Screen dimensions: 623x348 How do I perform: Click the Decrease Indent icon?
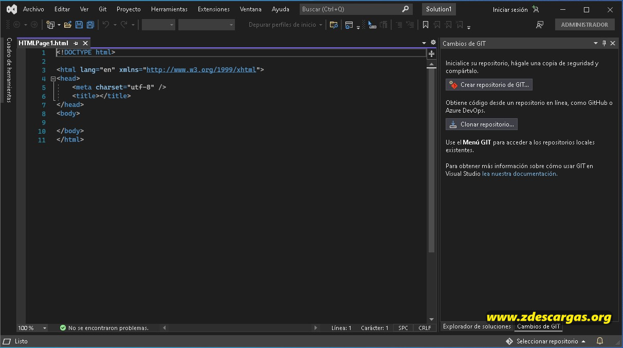tap(398, 25)
